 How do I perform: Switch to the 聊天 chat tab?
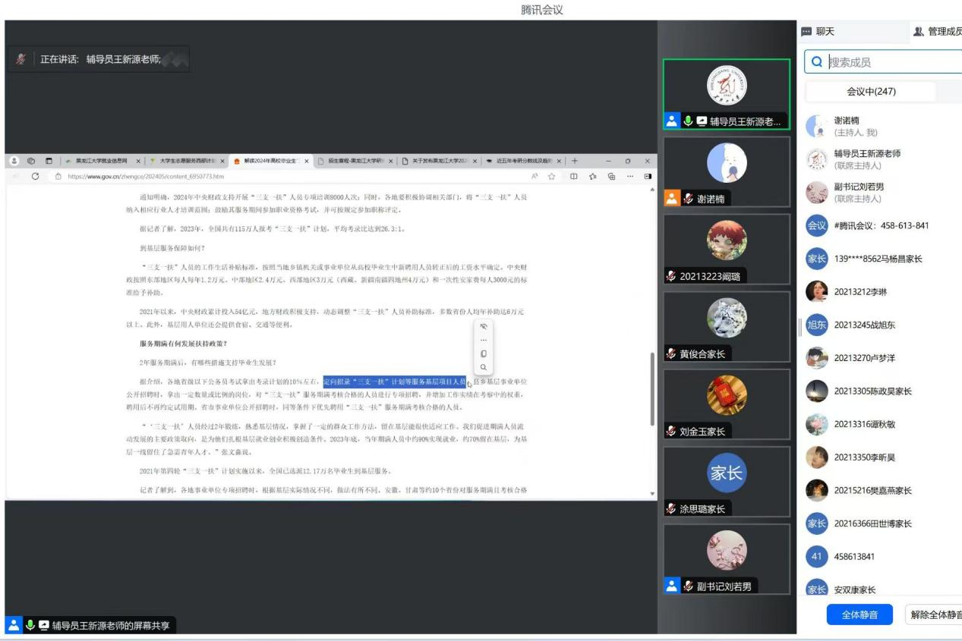[818, 31]
